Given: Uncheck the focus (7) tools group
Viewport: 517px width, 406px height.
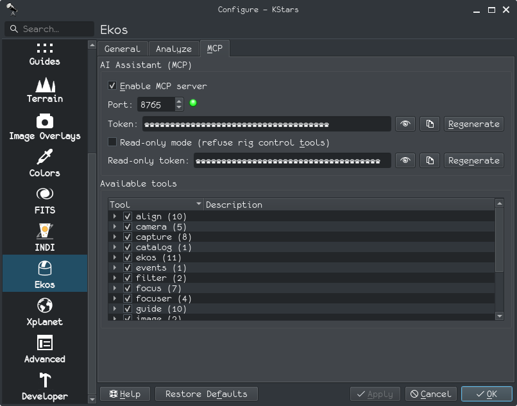Looking at the screenshot, I should pyautogui.click(x=128, y=288).
